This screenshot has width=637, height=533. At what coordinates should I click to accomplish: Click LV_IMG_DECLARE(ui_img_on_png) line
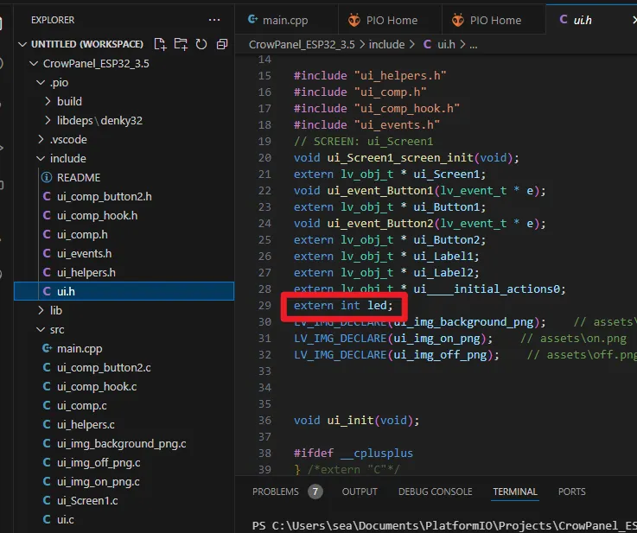click(x=393, y=338)
